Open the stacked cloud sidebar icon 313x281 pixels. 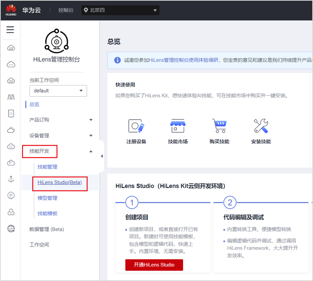[x=11, y=130]
